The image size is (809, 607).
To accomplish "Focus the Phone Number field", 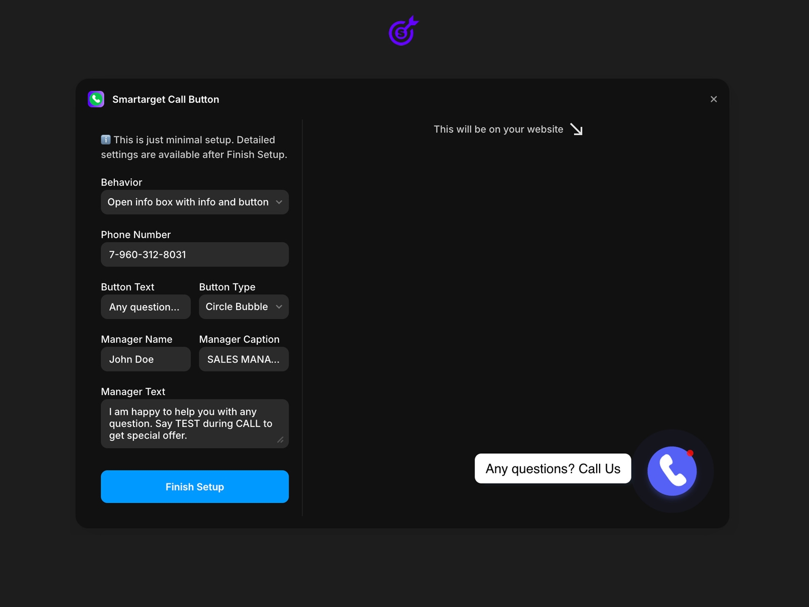I will click(195, 254).
